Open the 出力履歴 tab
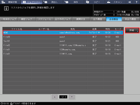Screen dimensions: 140x105 click(x=98, y=19)
